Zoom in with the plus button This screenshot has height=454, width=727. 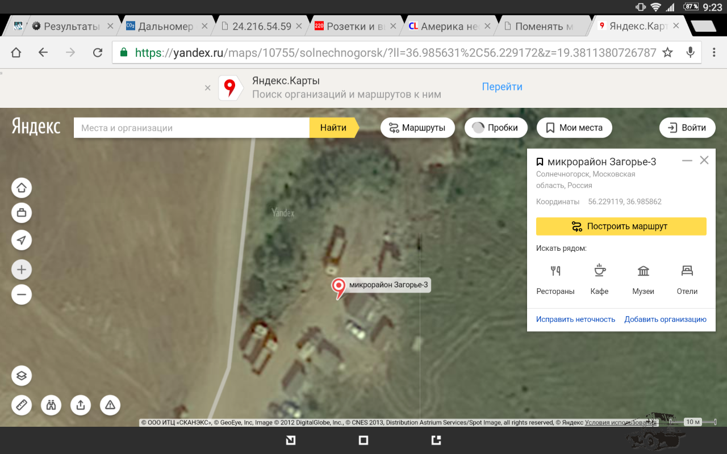(x=22, y=270)
